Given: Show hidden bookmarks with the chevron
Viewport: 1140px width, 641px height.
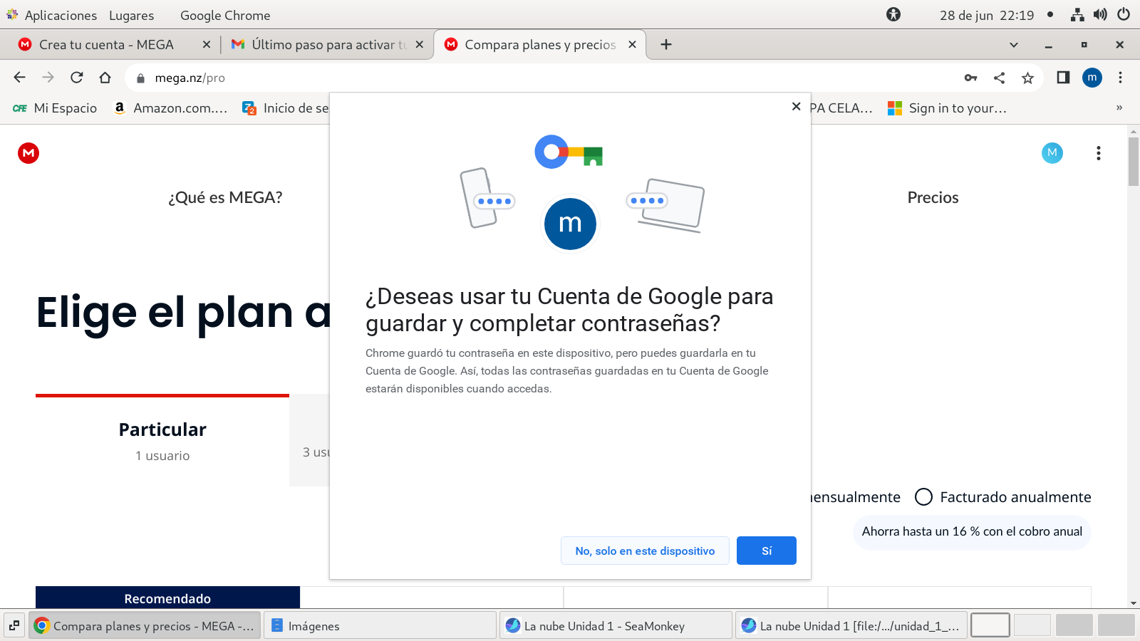Looking at the screenshot, I should pos(1119,108).
